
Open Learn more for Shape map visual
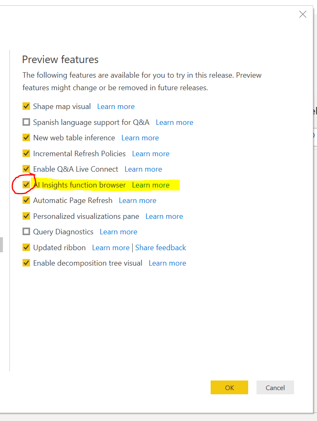coord(116,107)
